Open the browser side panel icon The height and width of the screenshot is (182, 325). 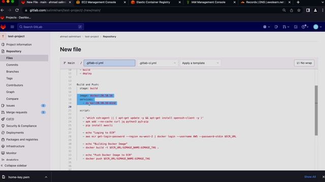(x=308, y=10)
